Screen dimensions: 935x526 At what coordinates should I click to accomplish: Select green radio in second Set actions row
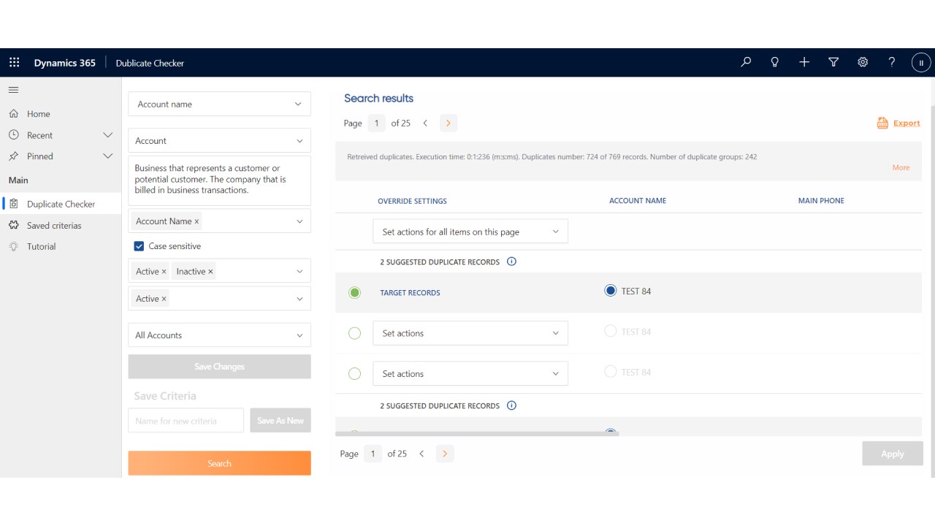point(354,373)
